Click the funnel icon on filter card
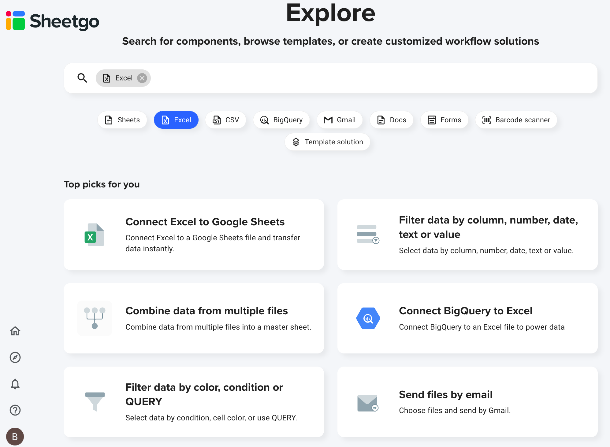Viewport: 610px width, 447px height. point(95,402)
